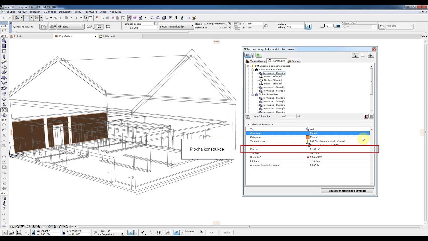Switch to the Otvory tab
The image size is (428, 241).
pos(294,61)
